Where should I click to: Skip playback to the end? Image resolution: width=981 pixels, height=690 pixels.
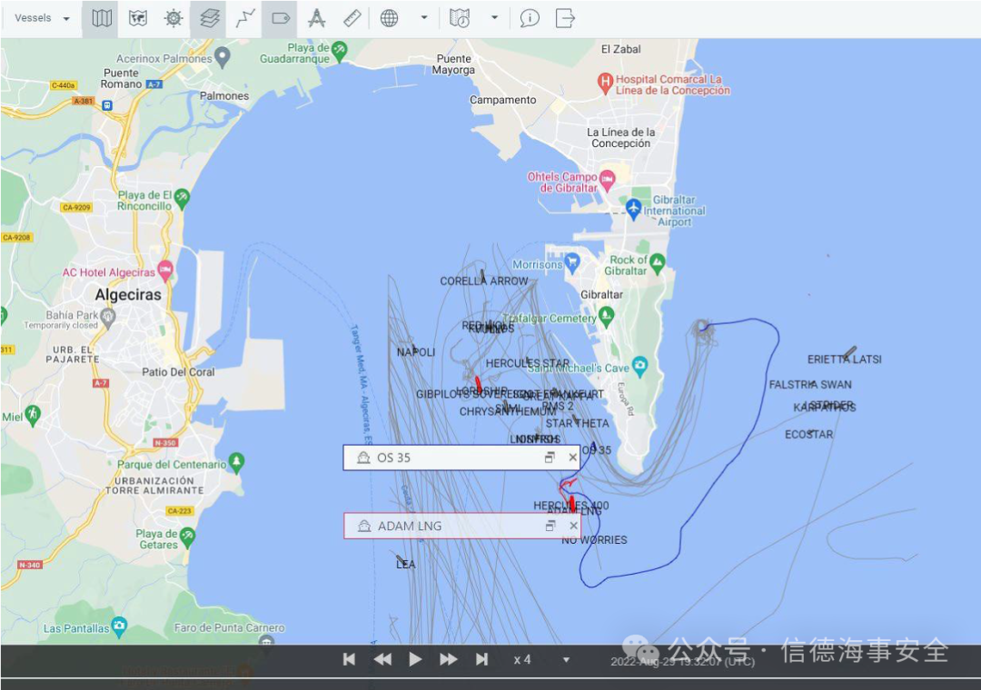point(481,659)
